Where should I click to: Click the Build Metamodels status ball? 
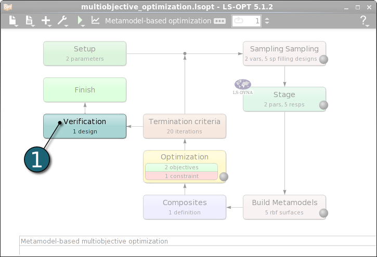click(323, 213)
